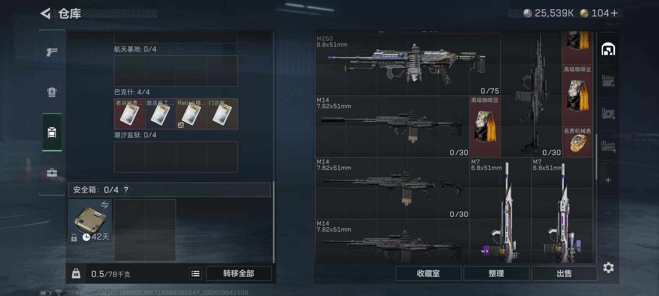
Task: Click the 转移全部 button
Action: (239, 273)
